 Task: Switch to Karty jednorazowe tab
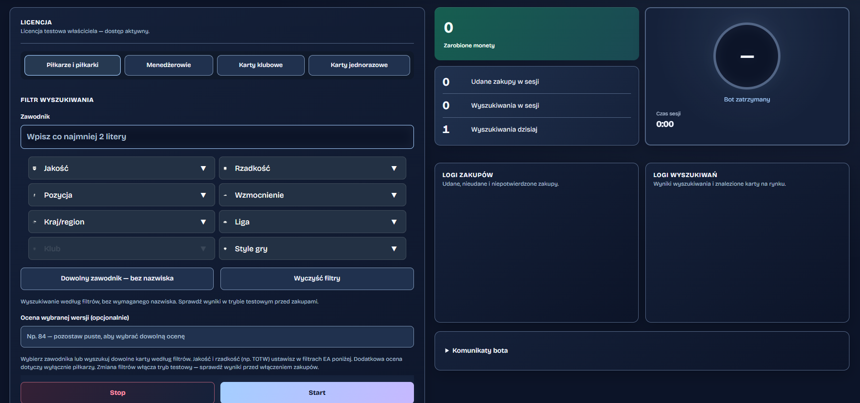[x=359, y=65]
